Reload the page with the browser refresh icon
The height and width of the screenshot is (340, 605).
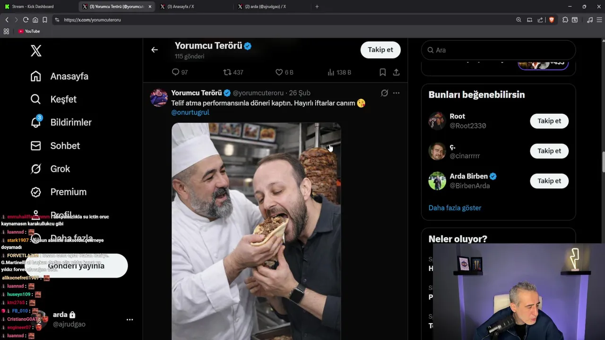click(26, 20)
